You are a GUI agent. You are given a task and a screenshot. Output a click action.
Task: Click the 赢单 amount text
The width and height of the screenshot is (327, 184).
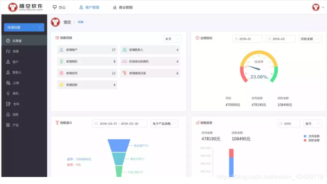pos(79,159)
